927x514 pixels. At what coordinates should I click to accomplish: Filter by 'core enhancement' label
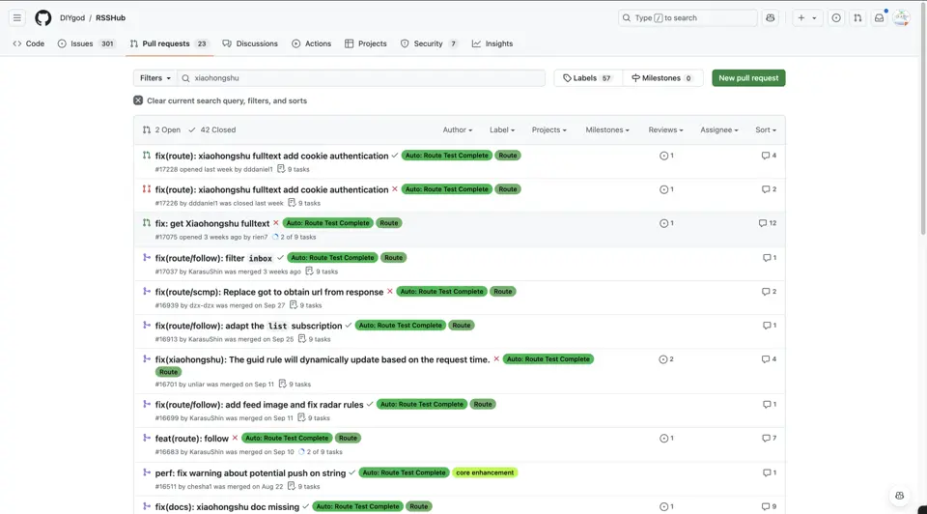pyautogui.click(x=485, y=472)
